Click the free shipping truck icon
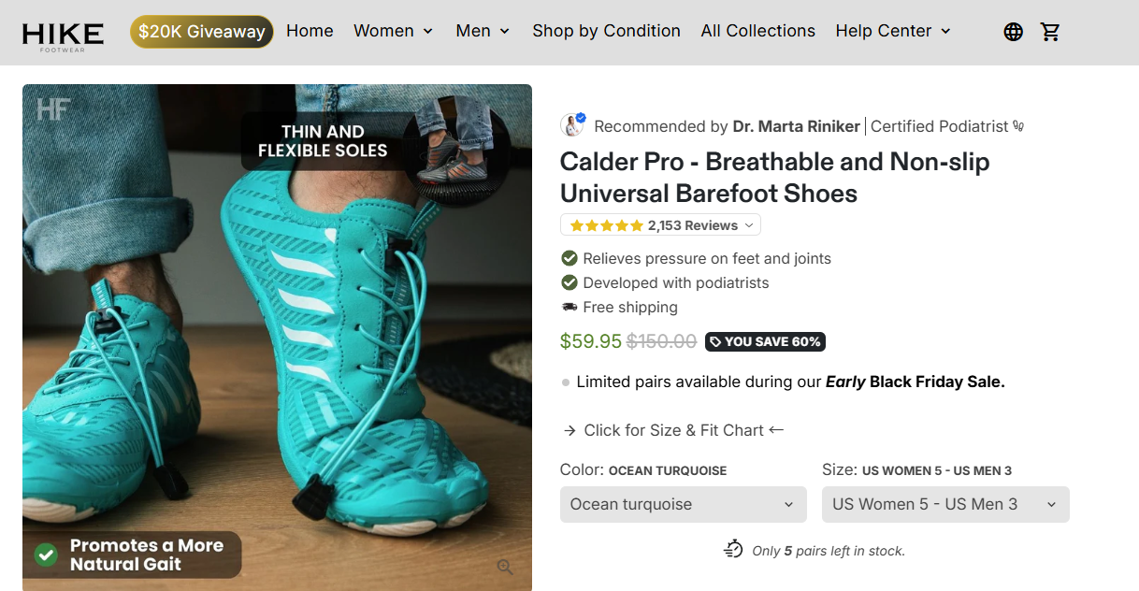This screenshot has width=1139, height=591. (569, 307)
